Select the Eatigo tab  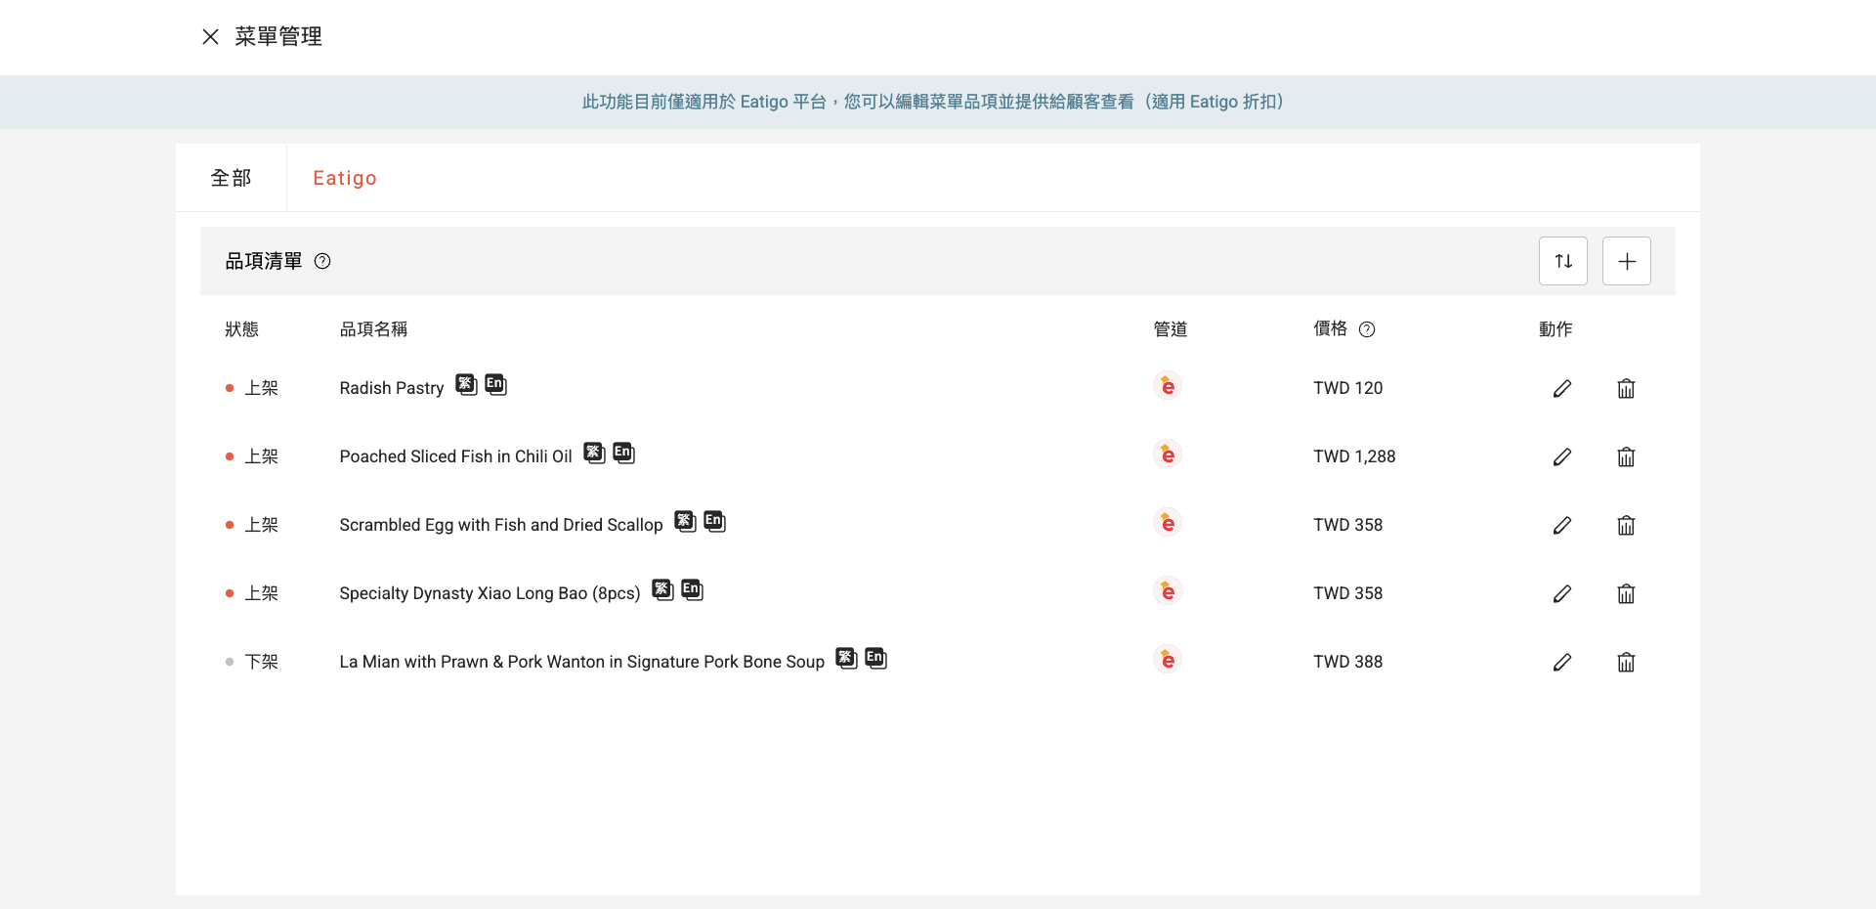[344, 178]
